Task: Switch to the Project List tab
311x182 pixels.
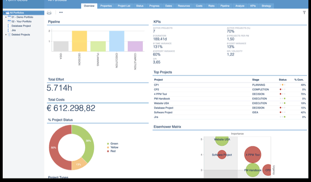Action: point(123,6)
